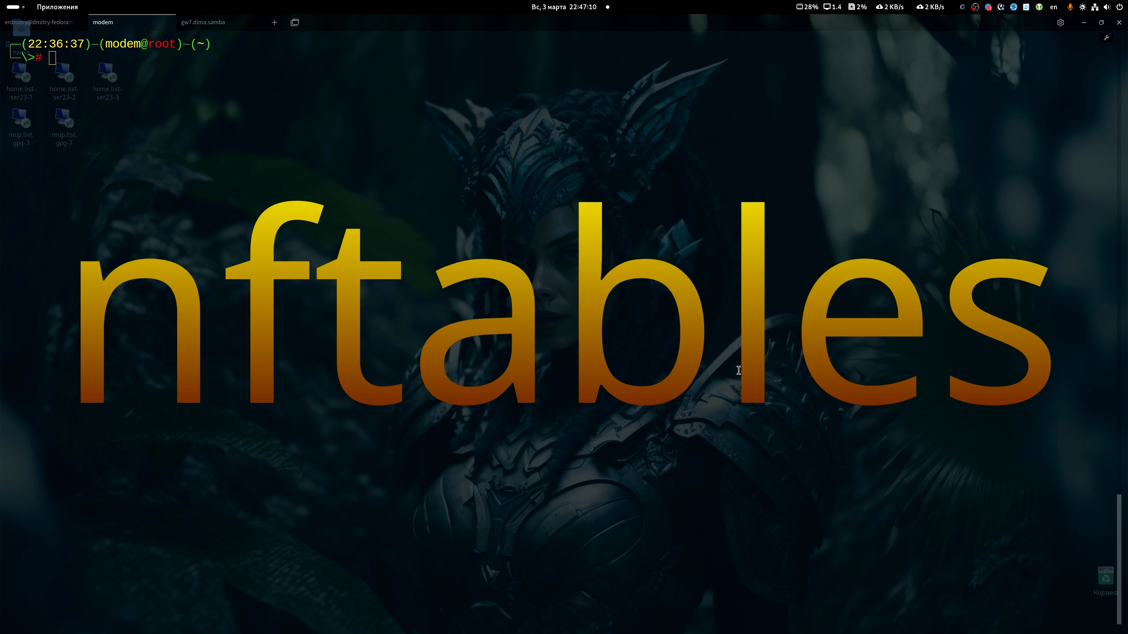Open a new terminal tab with plus button
1128x634 pixels.
274,22
